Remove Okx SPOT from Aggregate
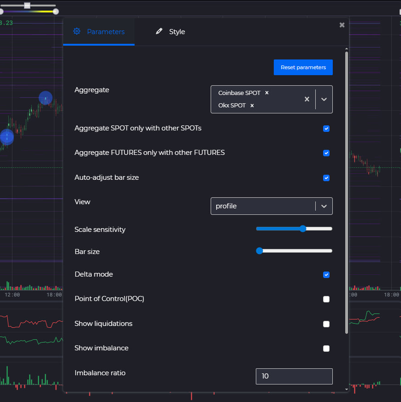Screen dimensions: 401x402 [252, 106]
